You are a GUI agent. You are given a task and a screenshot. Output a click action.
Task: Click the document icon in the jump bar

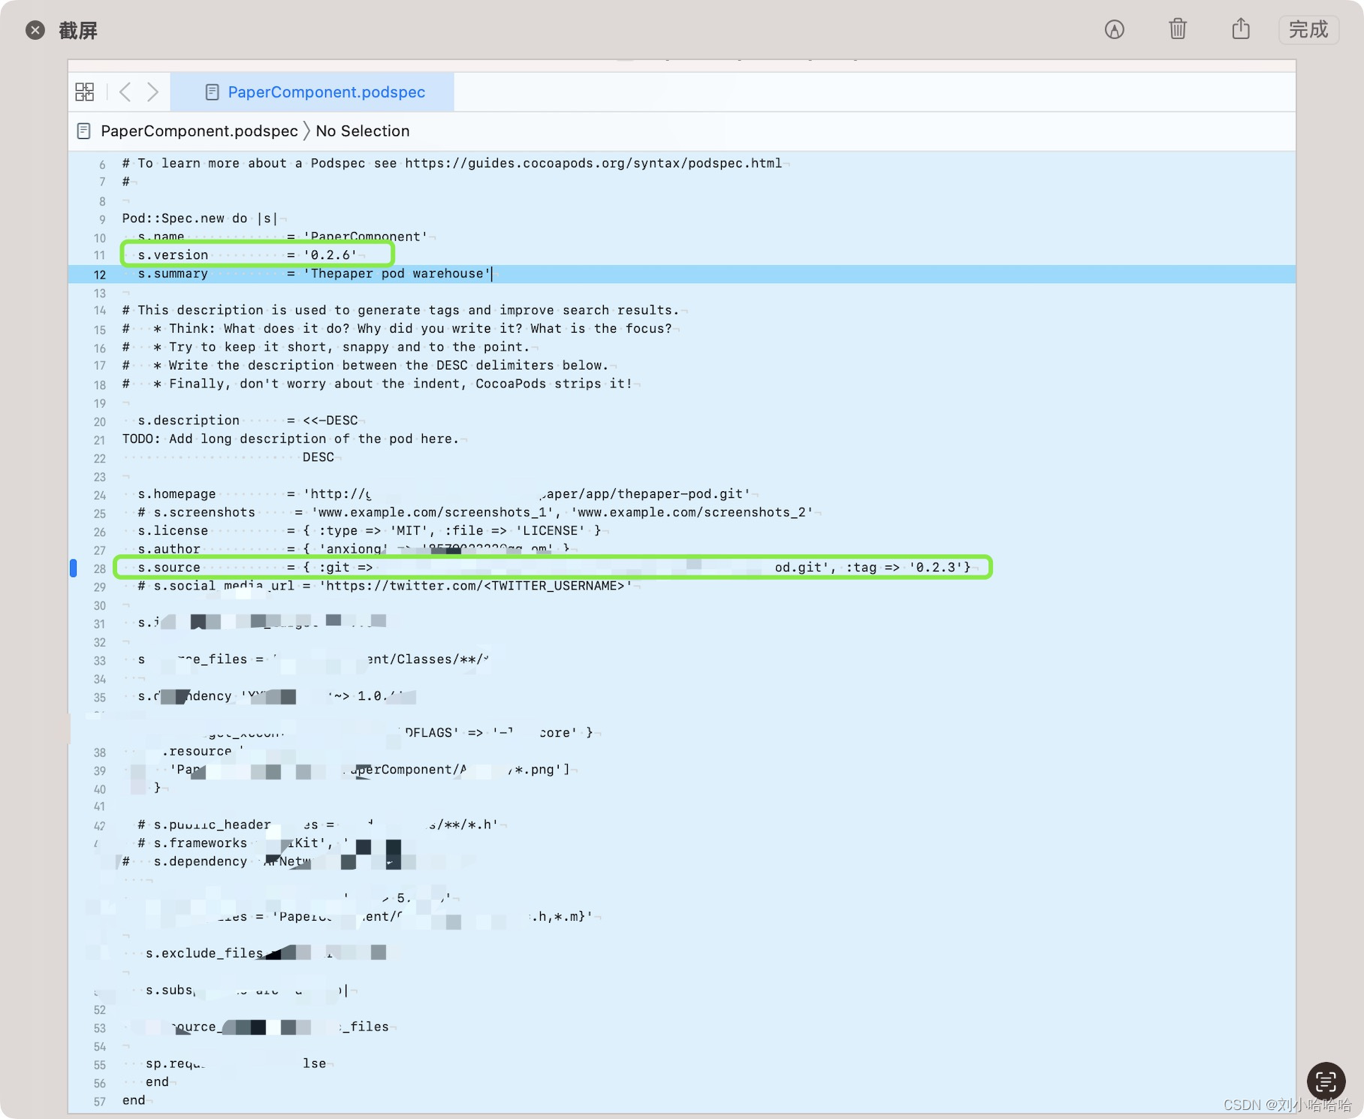[x=84, y=131]
